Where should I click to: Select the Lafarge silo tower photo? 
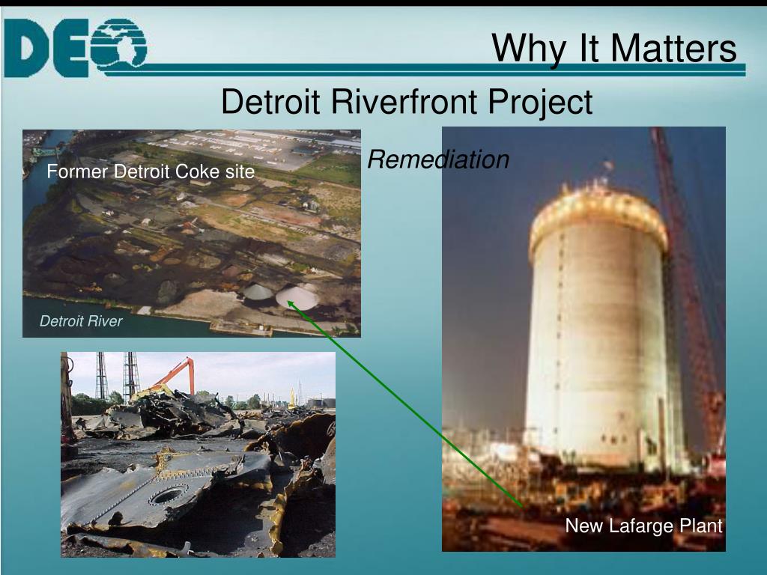coord(583,339)
